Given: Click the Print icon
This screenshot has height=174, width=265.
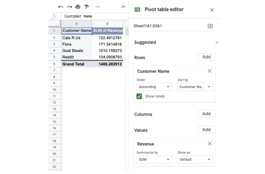Looking at the screenshot, I should 78,7.
